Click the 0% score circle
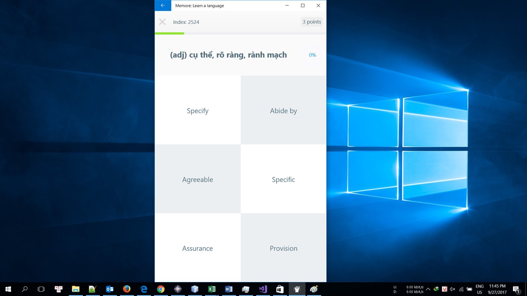This screenshot has width=527, height=296. [312, 55]
